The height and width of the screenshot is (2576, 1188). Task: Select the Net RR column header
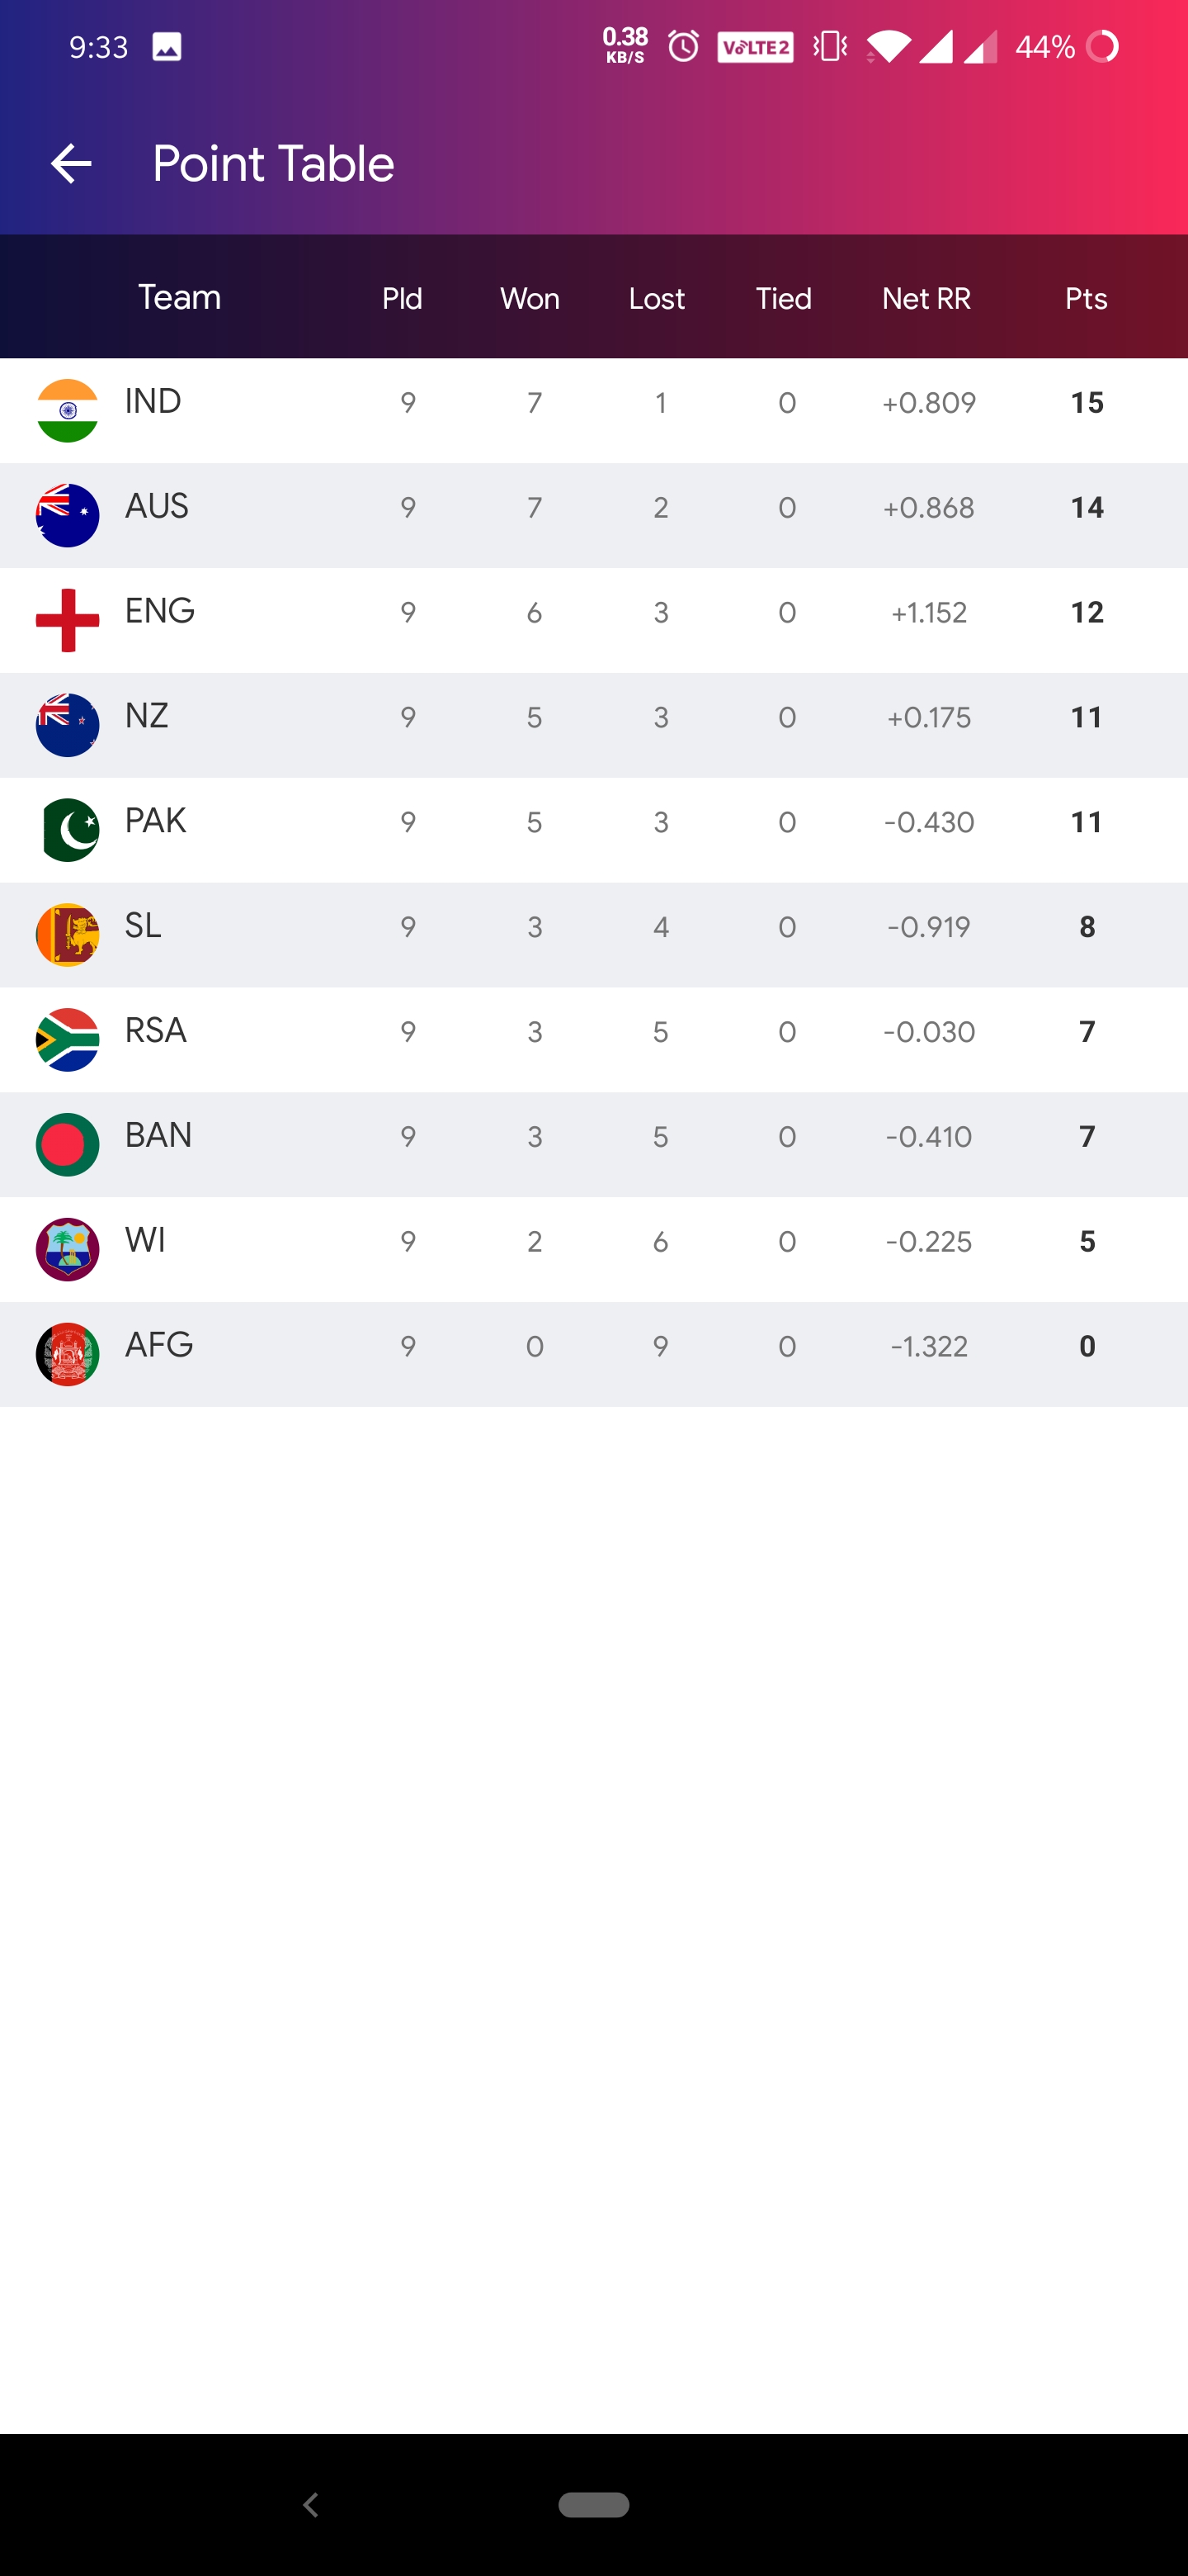[x=926, y=299]
